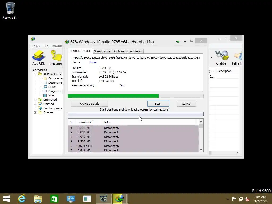Click the connections progress bar

pyautogui.click(x=136, y=114)
